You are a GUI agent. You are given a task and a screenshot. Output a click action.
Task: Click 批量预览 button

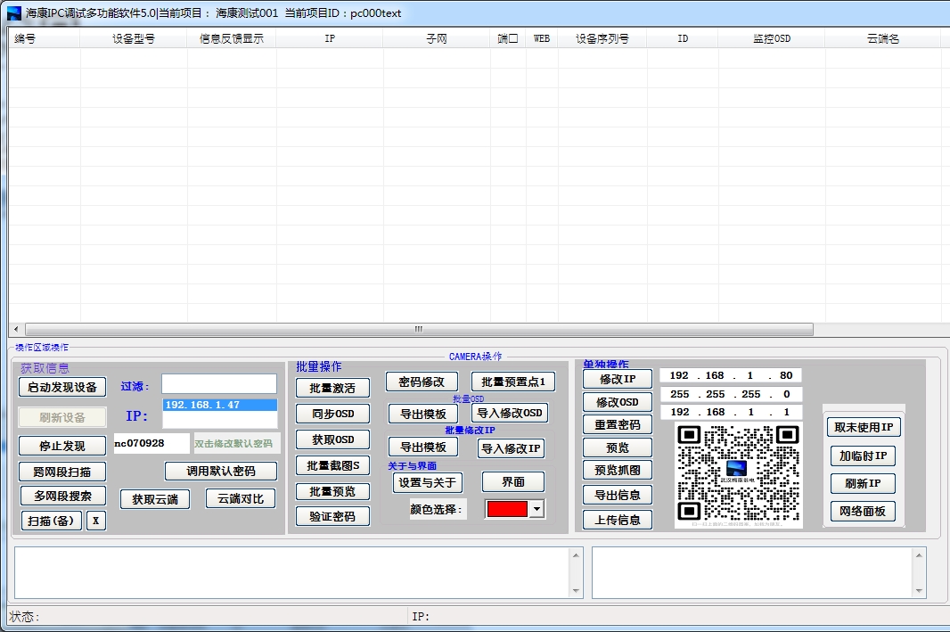point(332,491)
